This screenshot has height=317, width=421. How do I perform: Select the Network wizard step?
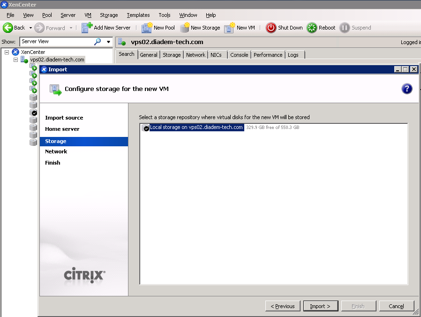[x=56, y=151]
